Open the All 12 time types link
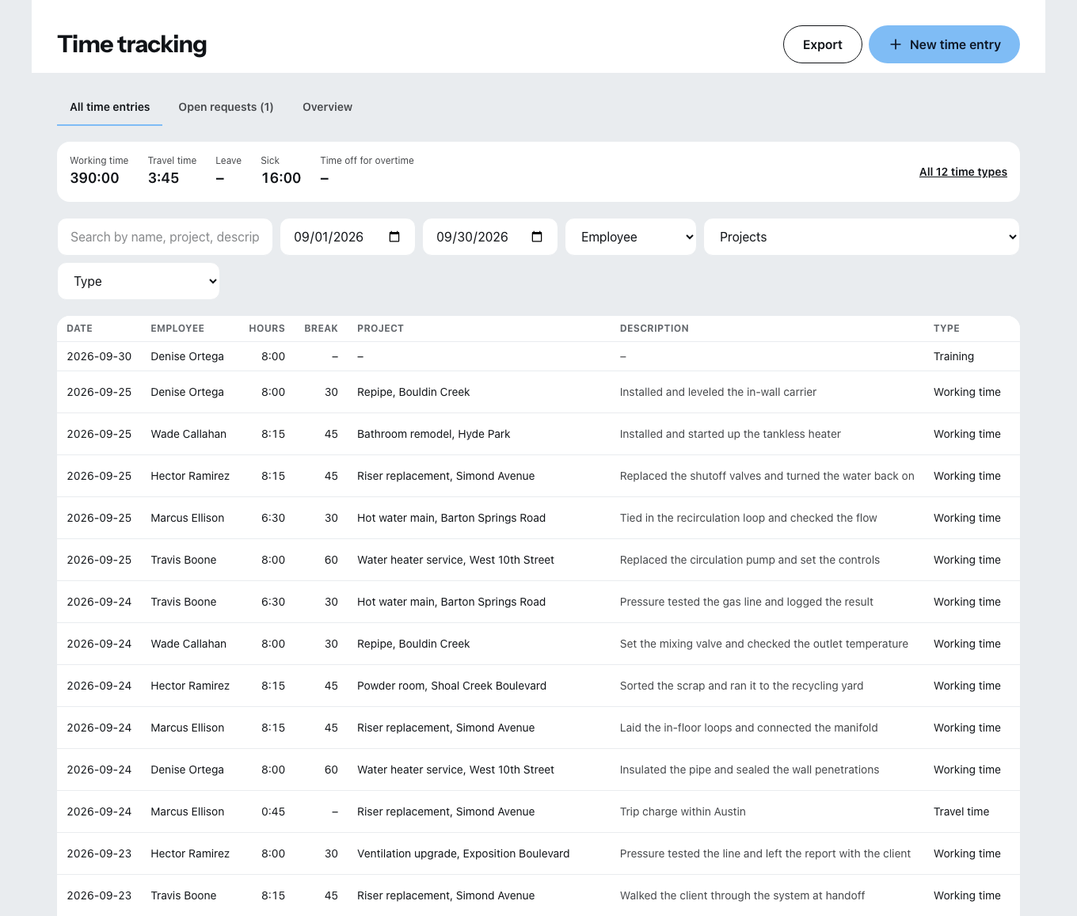 [963, 172]
